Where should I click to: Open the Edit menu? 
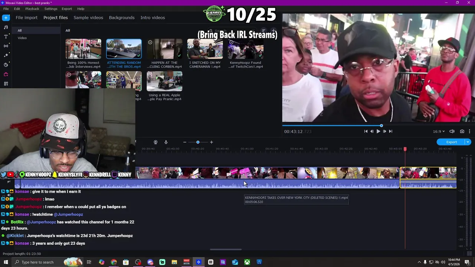point(17,9)
